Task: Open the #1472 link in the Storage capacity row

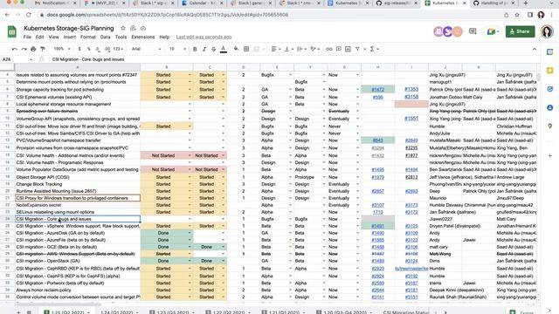Action: (377, 89)
